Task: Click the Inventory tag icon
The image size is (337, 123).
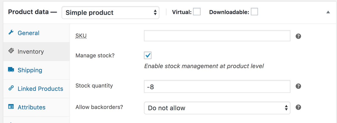Action: [x=11, y=51]
